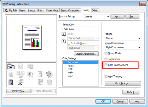Viewport: 148px width, 107px height.
Task: Check the Edge Enhancement option
Action: pos(106,65)
